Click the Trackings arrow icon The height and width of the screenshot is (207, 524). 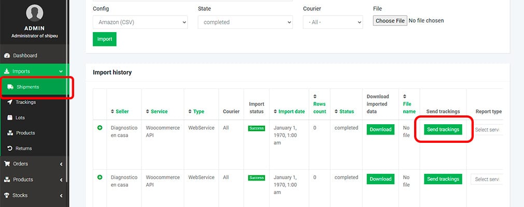pos(10,102)
